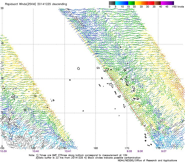The image size is (185, 162).
Task: Click the '45' legend scale label
Action: [x=167, y=6]
